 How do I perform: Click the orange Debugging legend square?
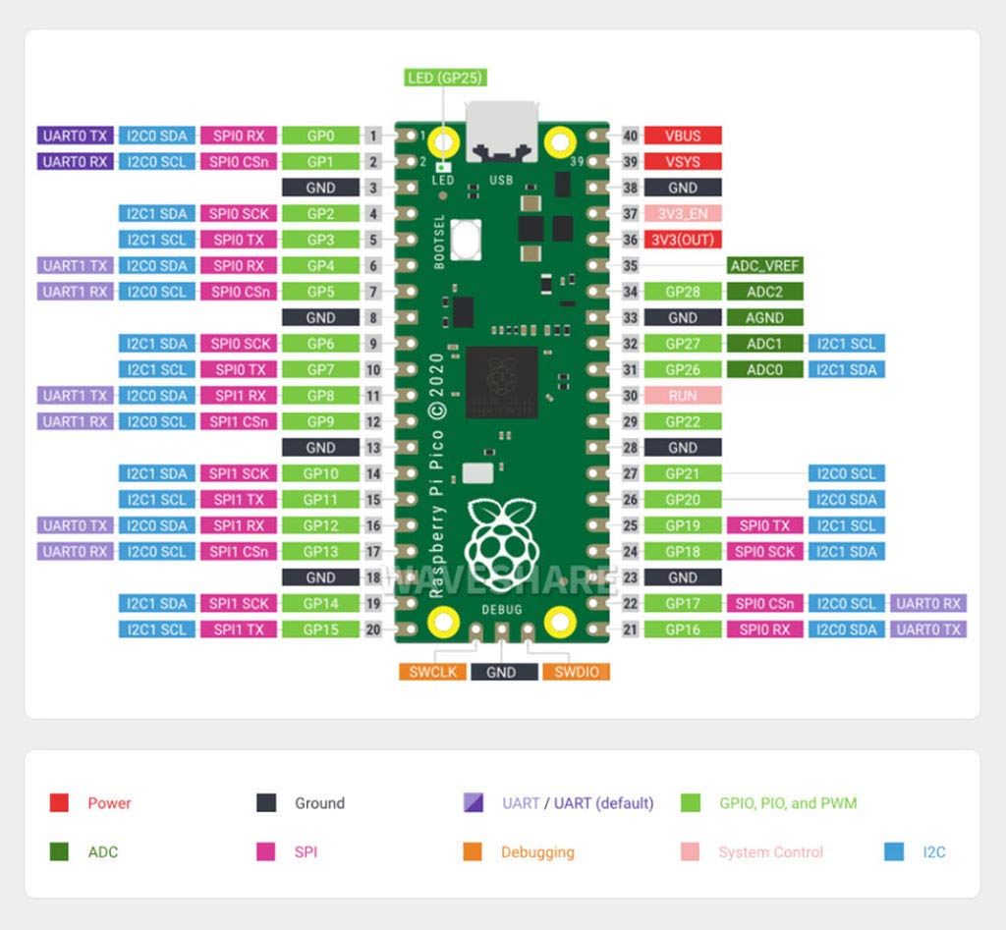pos(473,851)
